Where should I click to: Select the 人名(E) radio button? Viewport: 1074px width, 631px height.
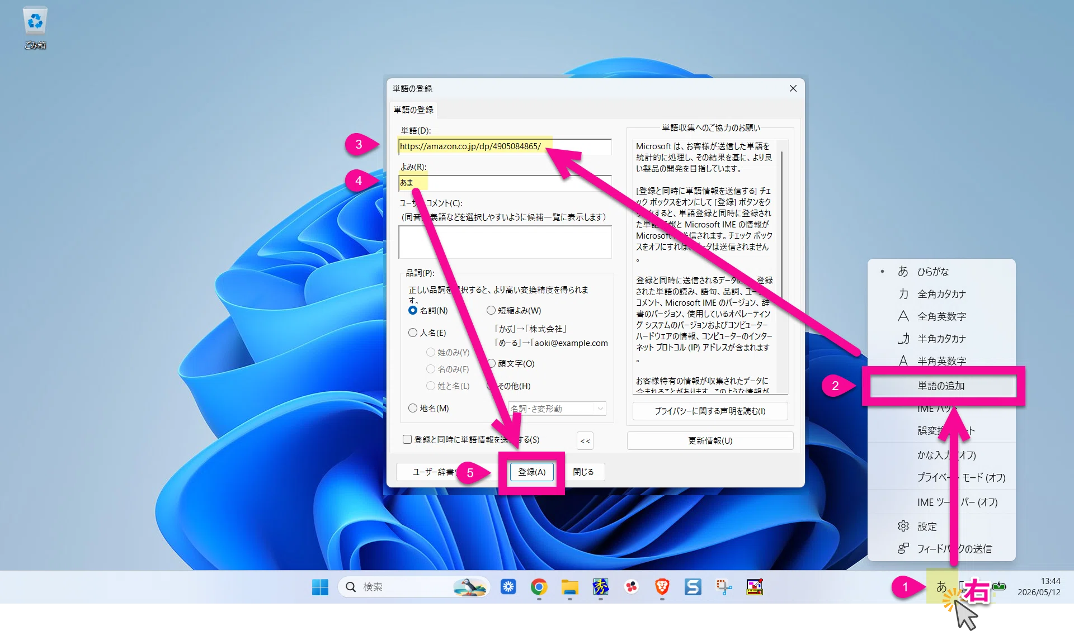[x=413, y=333]
